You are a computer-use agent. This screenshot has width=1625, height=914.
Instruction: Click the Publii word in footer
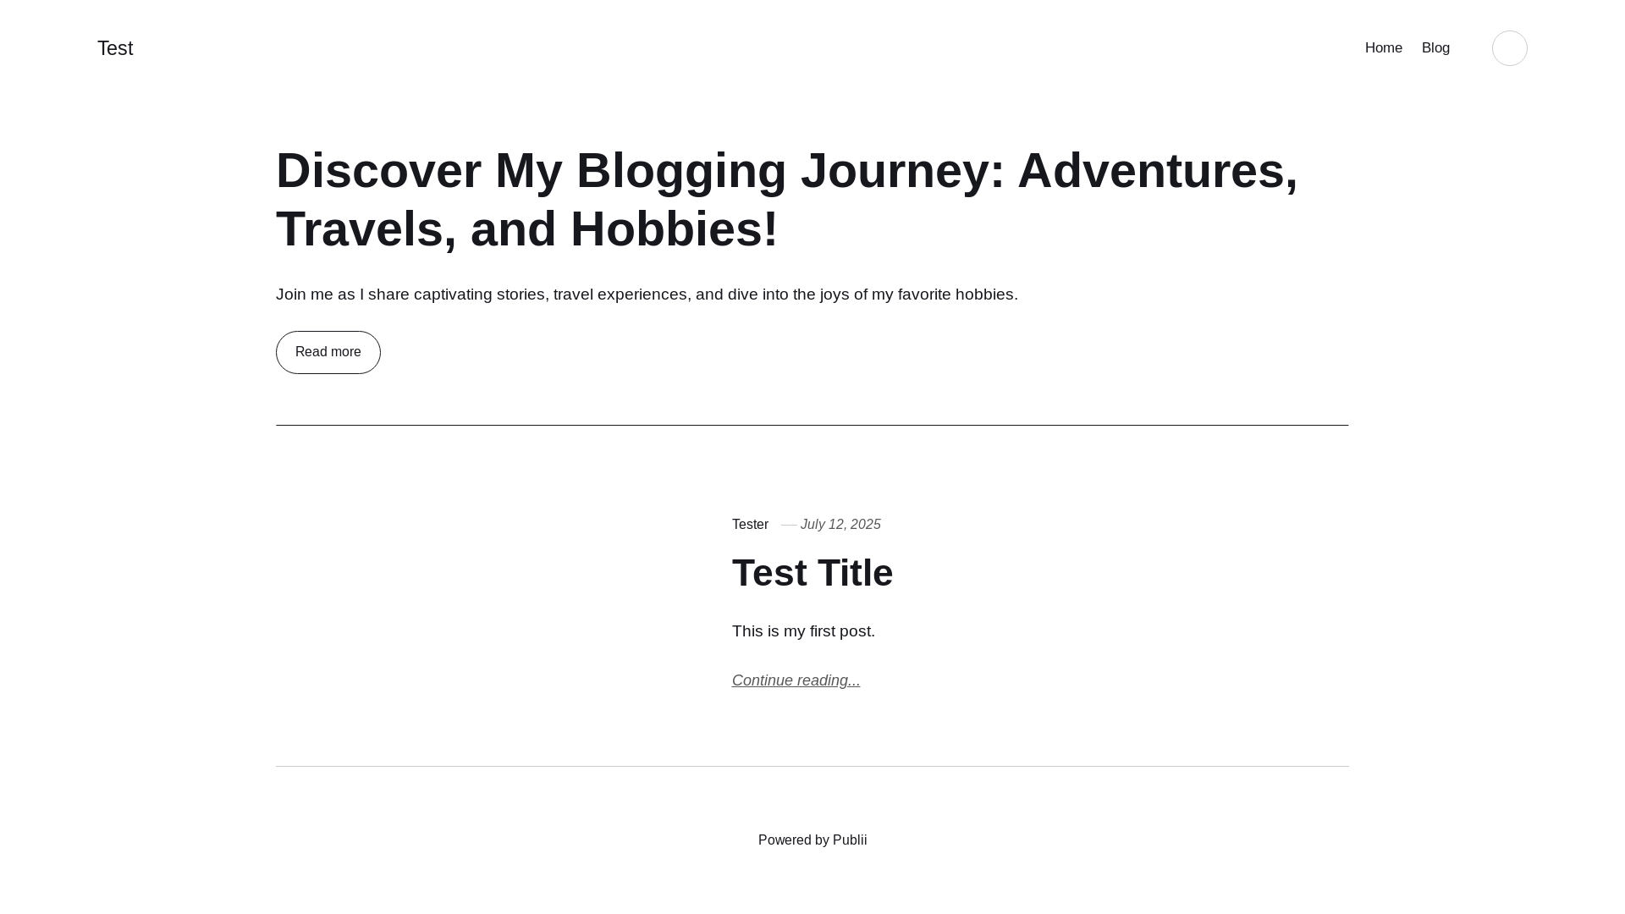coord(850,840)
